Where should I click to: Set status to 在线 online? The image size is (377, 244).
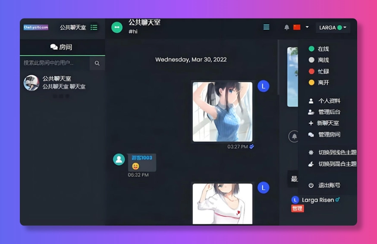(319, 49)
